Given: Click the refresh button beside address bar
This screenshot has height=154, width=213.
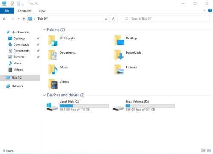Looking at the screenshot, I should 114,19.
